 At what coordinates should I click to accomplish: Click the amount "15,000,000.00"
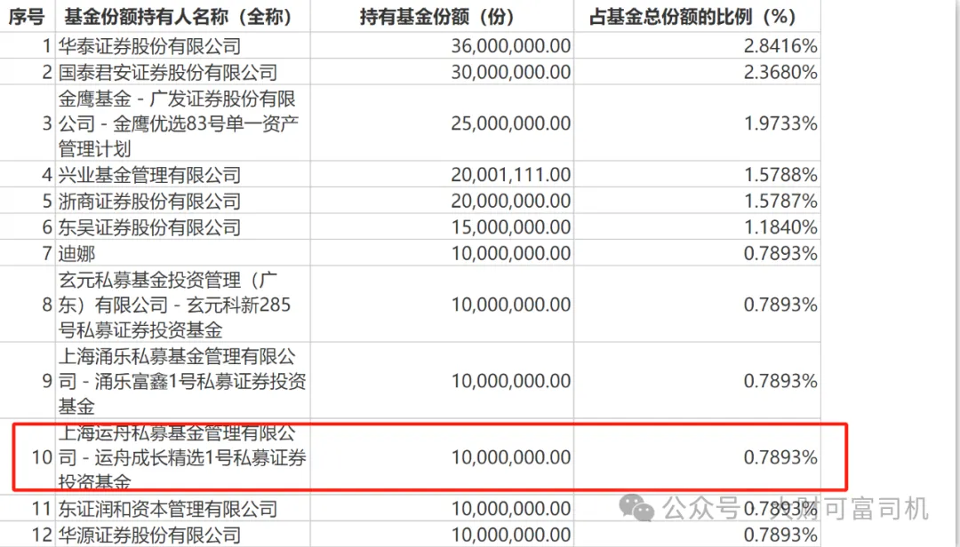[x=510, y=227]
